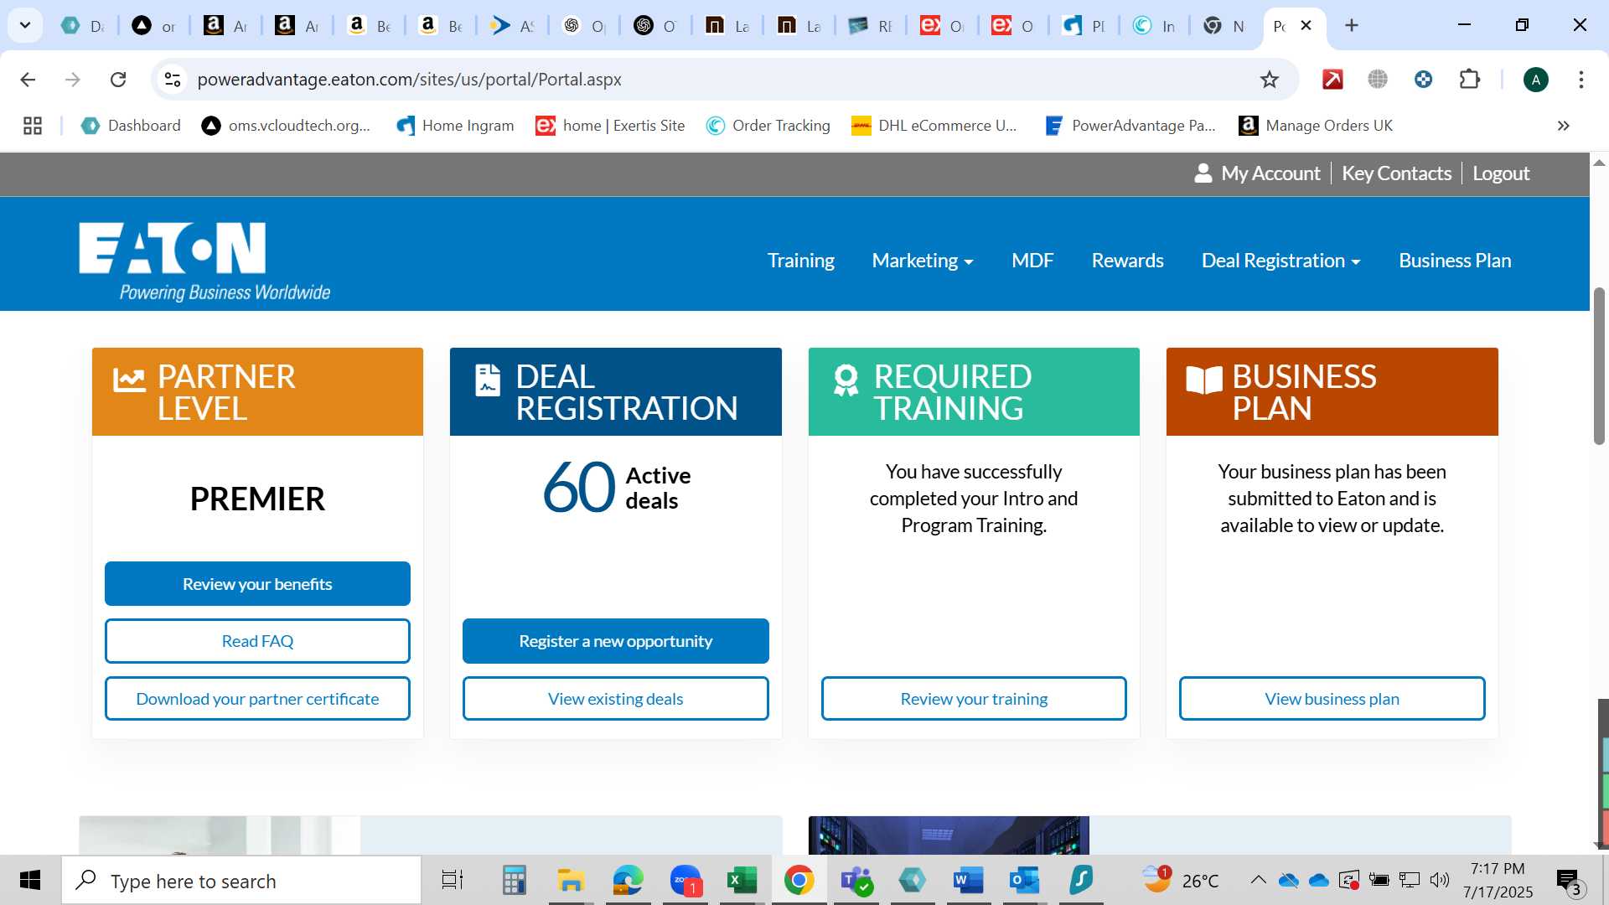Open the Training menu item
1609x905 pixels.
click(x=801, y=261)
